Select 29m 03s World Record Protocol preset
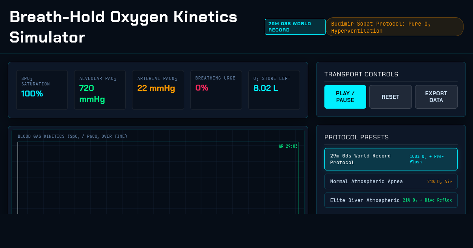Viewport: 473px width, 248px height. (391, 159)
